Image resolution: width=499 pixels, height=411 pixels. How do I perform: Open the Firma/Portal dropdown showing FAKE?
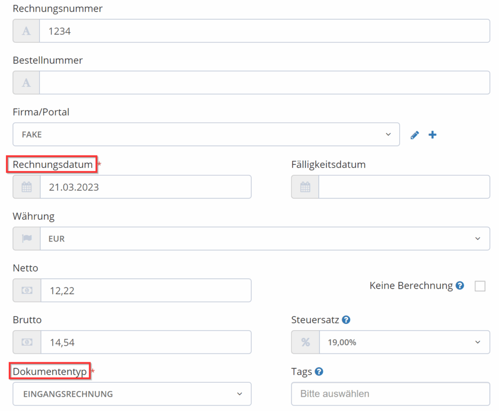[206, 134]
